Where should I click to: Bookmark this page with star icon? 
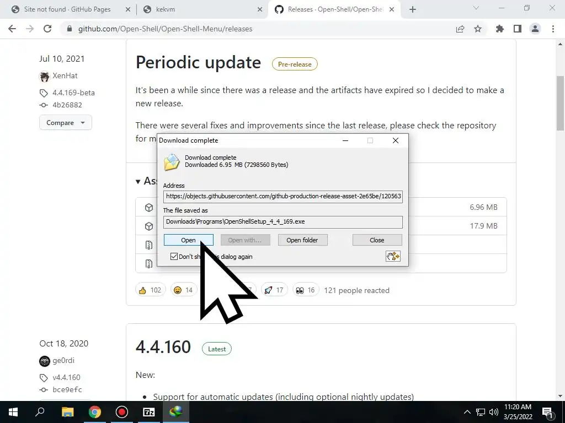(478, 29)
